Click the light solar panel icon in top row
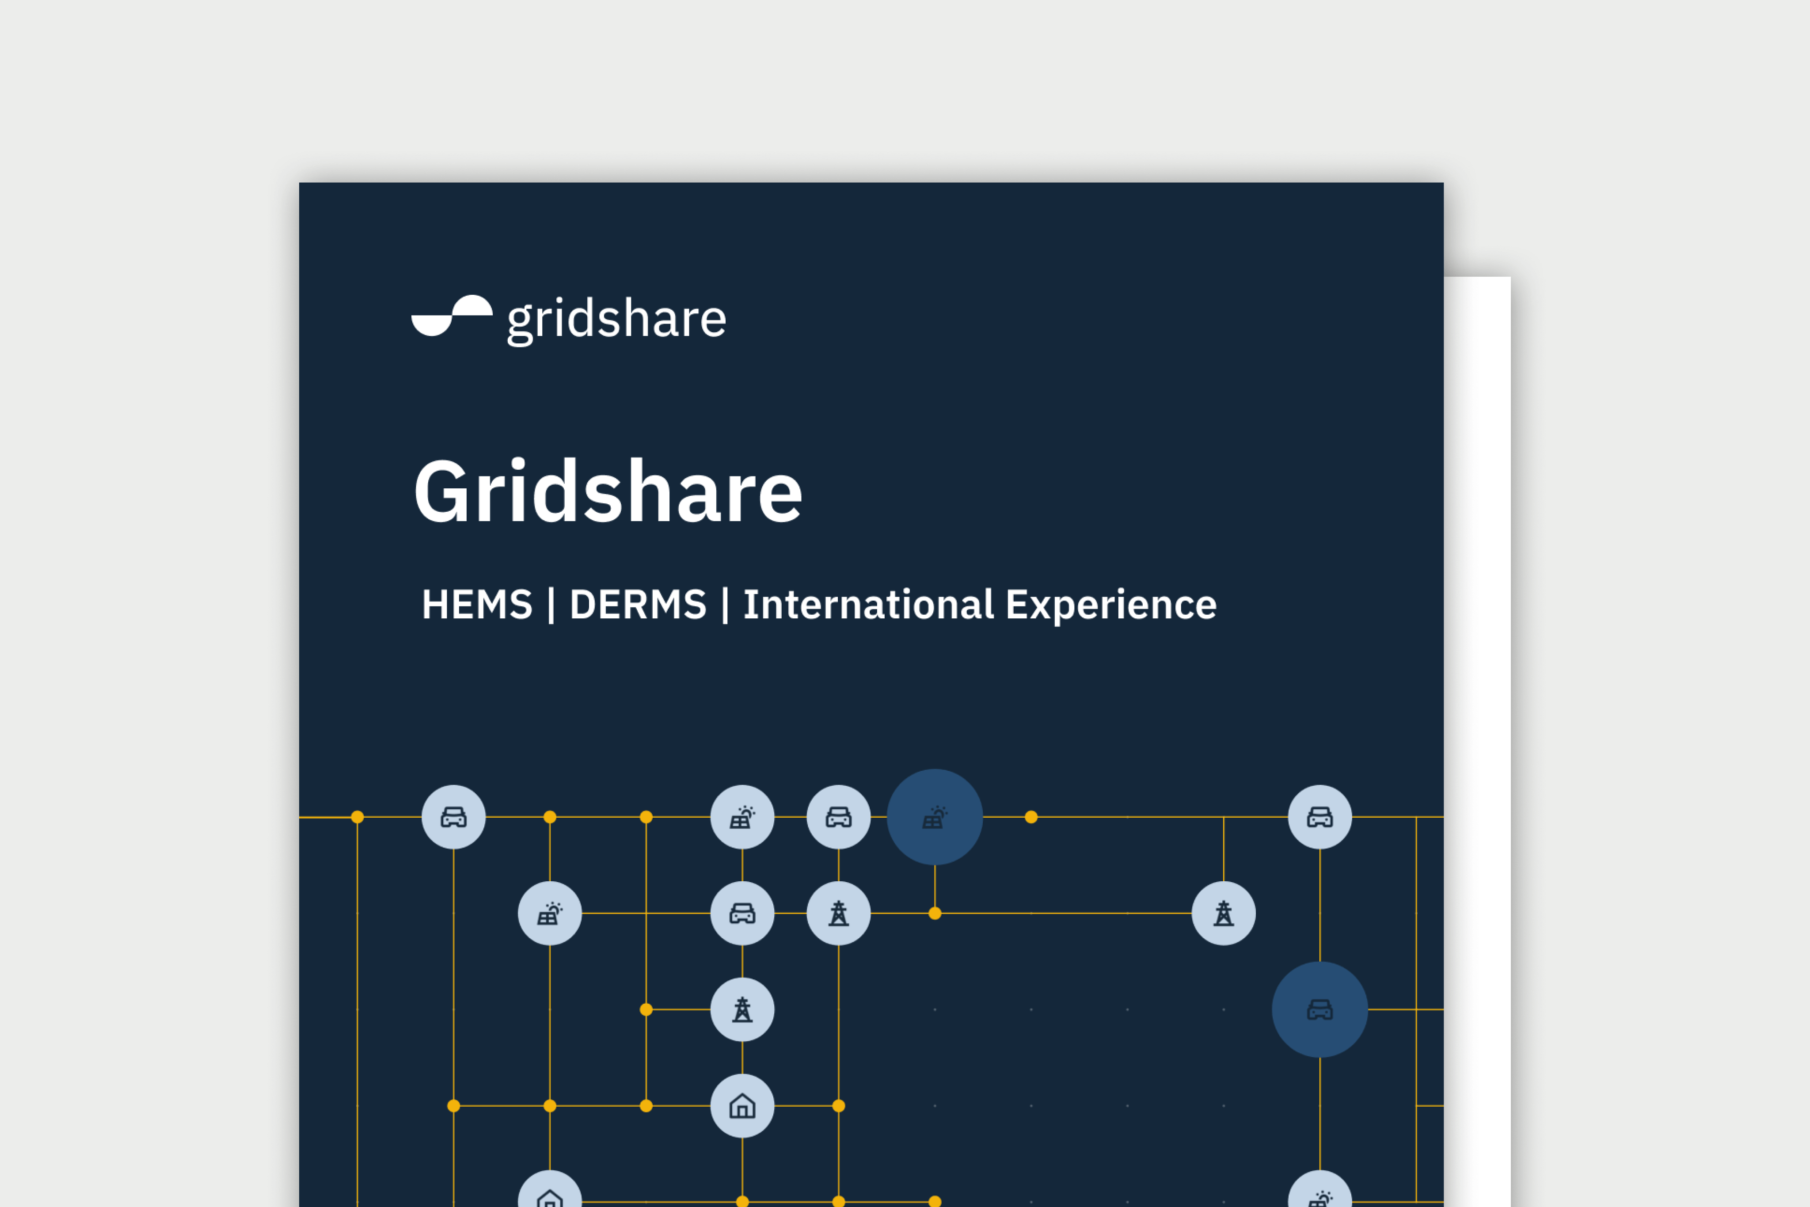 (x=742, y=817)
